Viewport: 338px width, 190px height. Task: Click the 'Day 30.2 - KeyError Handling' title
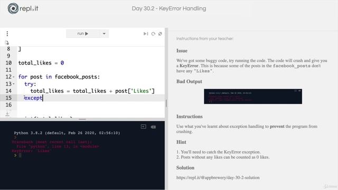169,8
